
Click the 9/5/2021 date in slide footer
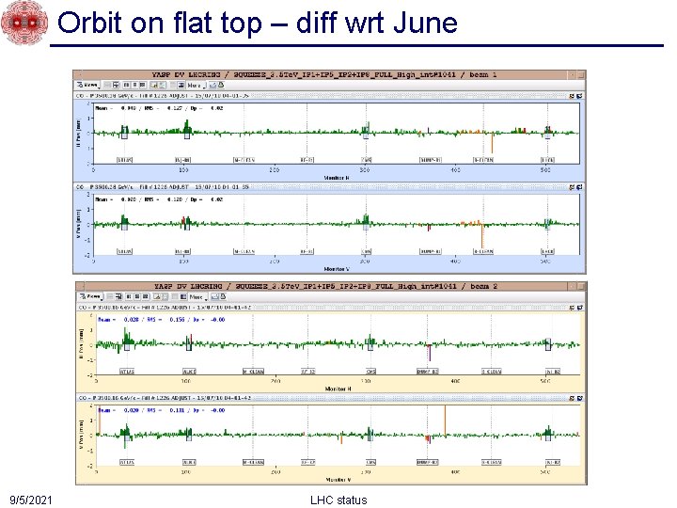coord(31,500)
